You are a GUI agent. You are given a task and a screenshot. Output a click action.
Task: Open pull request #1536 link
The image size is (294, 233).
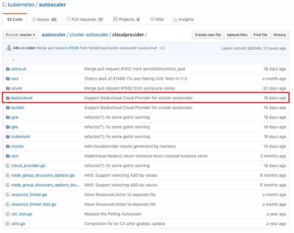coord(73,48)
